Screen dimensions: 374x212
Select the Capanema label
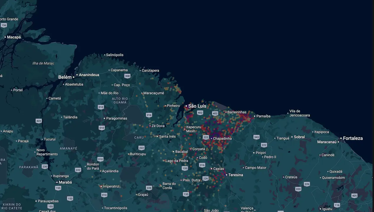click(x=119, y=70)
